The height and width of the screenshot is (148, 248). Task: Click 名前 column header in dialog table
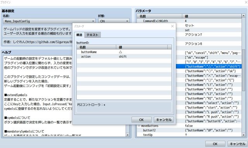click(96, 47)
